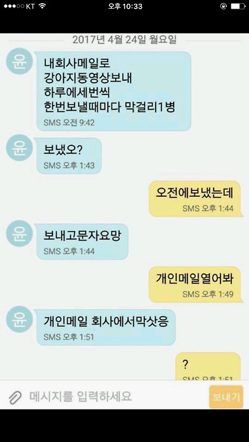The image size is (249, 442).
Task: Tap the 오후 10:33 clock in status bar
Action: tap(125, 6)
